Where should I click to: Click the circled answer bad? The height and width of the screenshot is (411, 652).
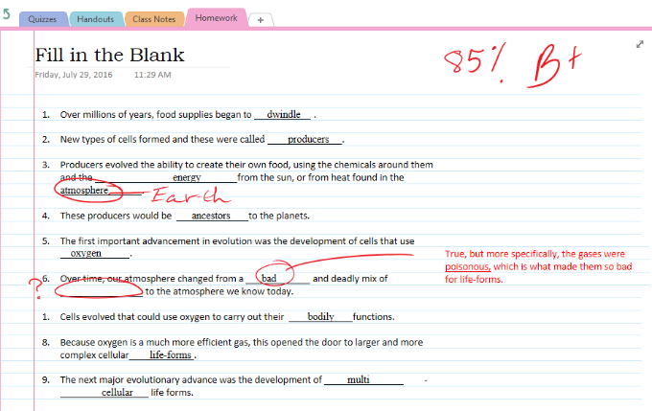[270, 279]
